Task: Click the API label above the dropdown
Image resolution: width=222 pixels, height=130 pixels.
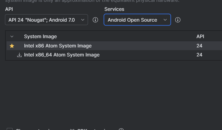Action: coord(9,9)
